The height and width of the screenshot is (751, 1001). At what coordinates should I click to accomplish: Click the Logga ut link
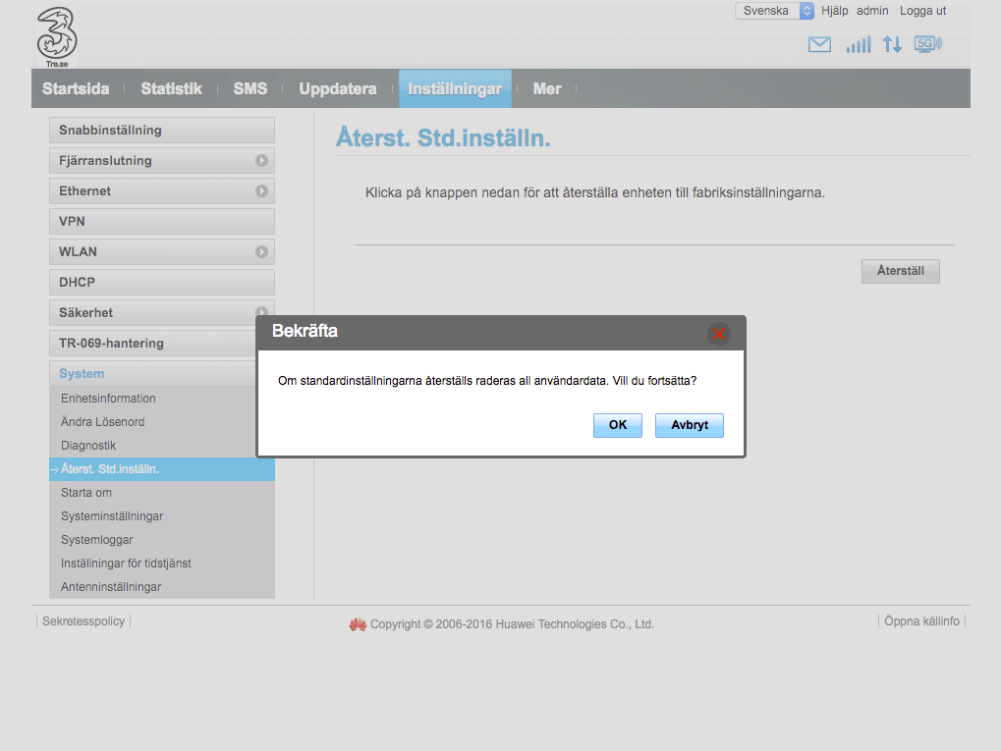922,11
